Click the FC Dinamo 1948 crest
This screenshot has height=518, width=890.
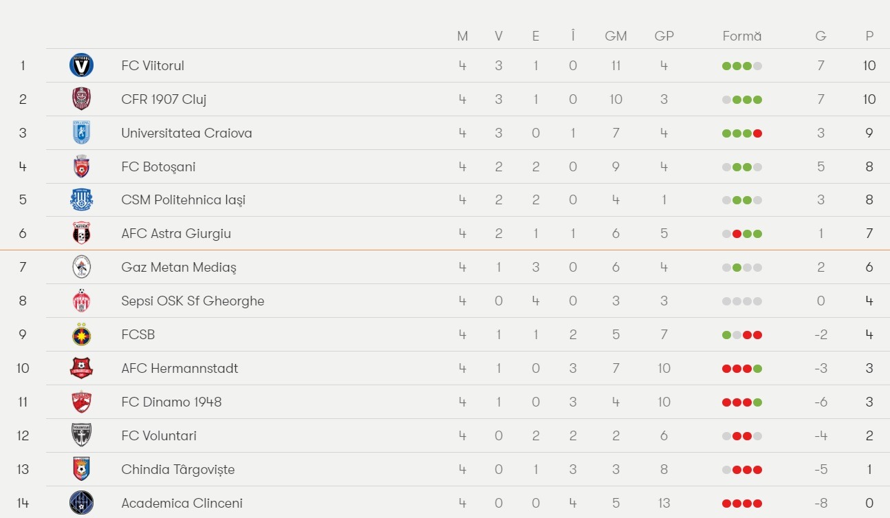tap(81, 402)
